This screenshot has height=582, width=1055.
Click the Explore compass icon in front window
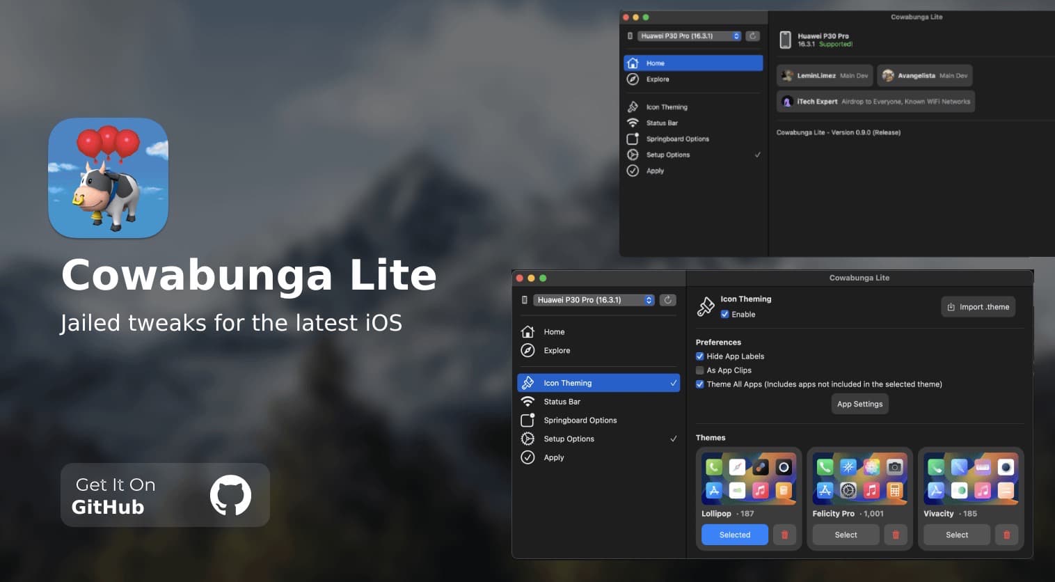528,350
